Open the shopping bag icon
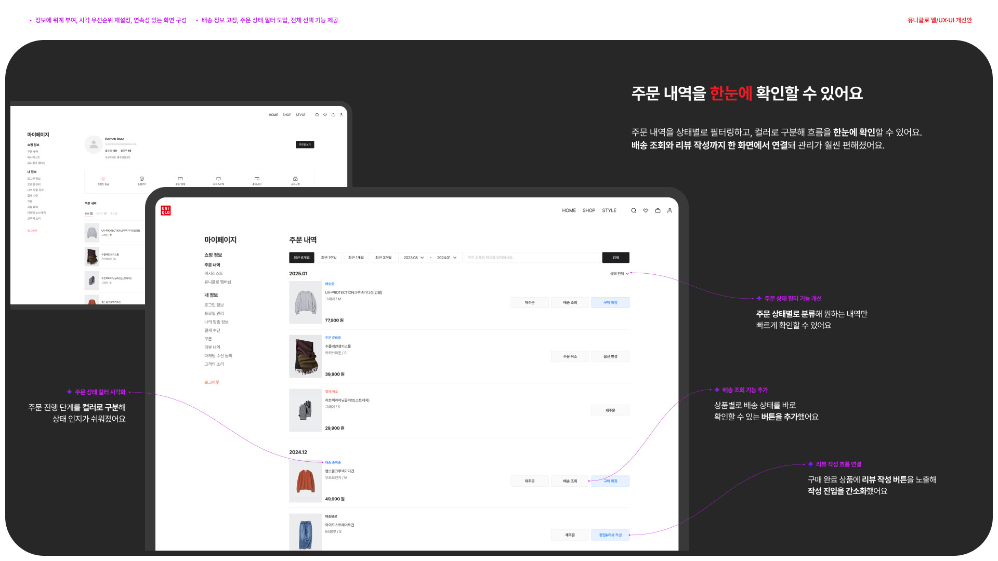This screenshot has width=998, height=561. 658,210
